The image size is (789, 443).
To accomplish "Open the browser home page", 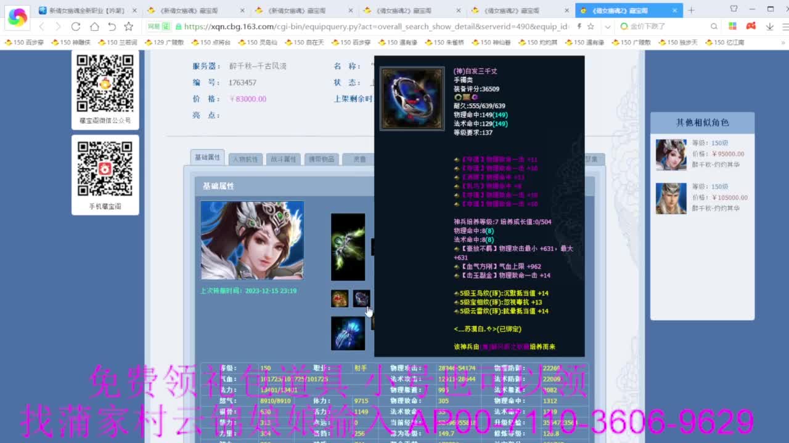I will [94, 26].
